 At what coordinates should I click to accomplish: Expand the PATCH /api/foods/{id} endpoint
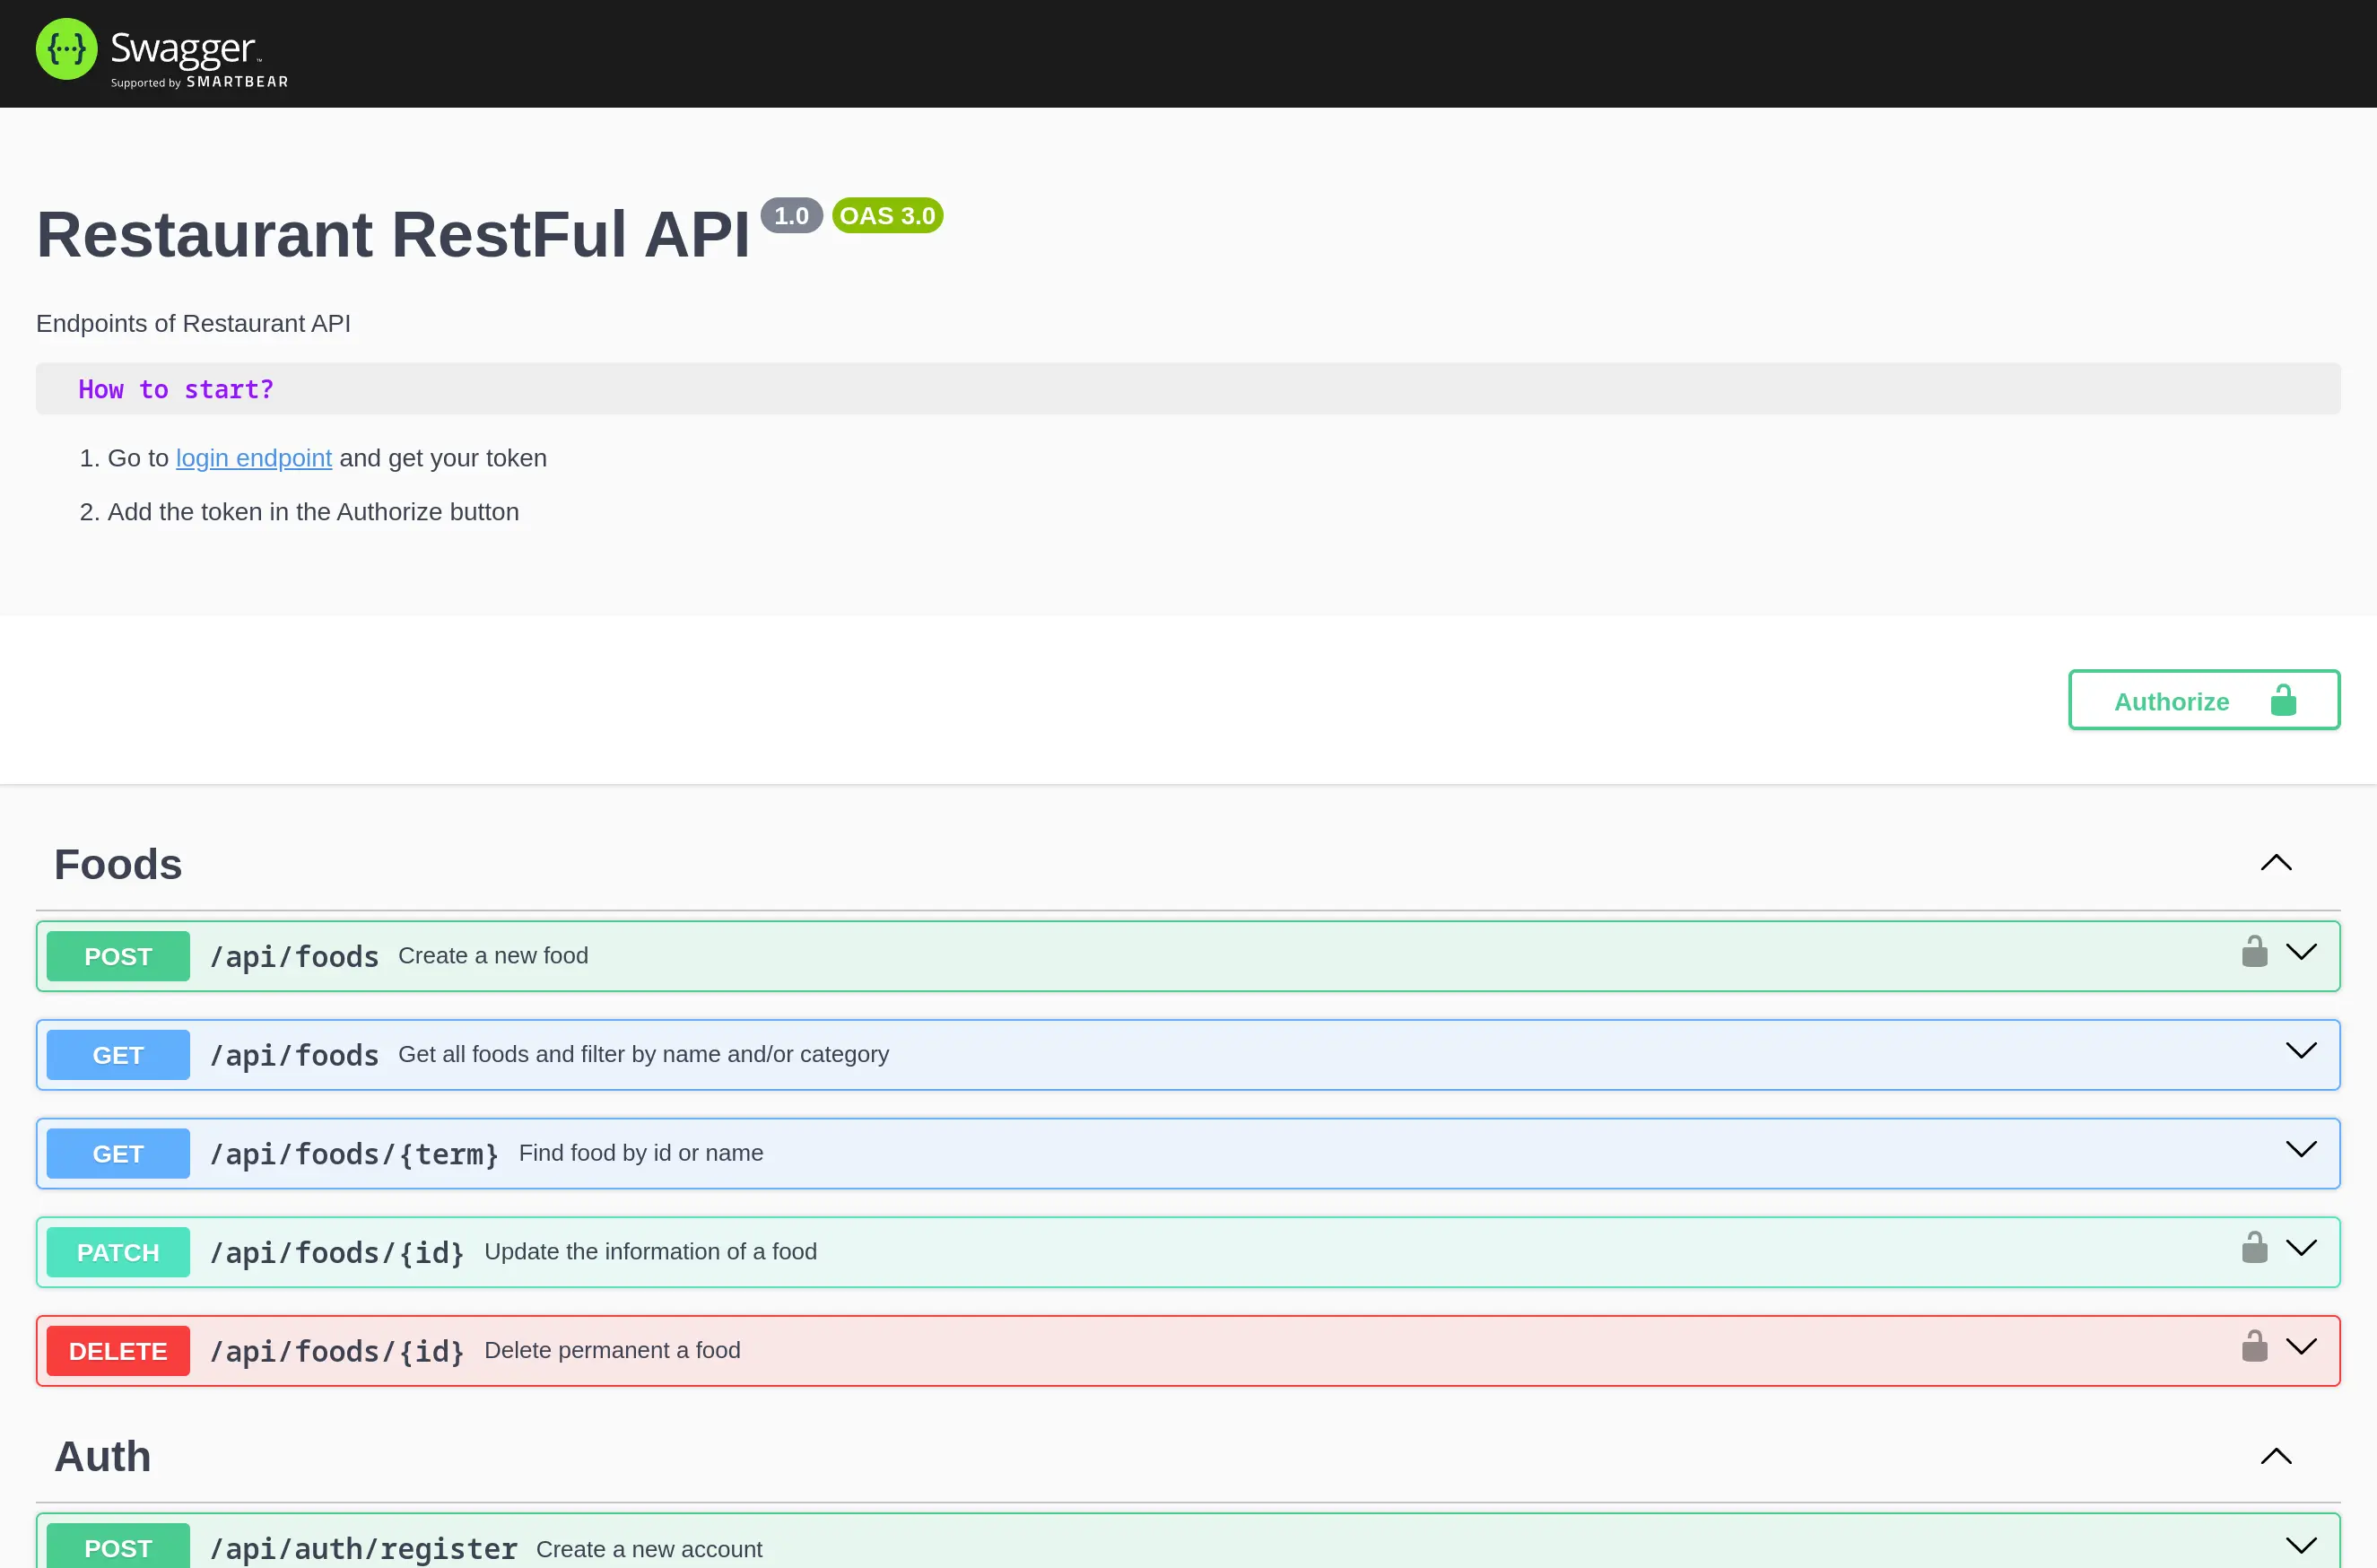pyautogui.click(x=2301, y=1248)
